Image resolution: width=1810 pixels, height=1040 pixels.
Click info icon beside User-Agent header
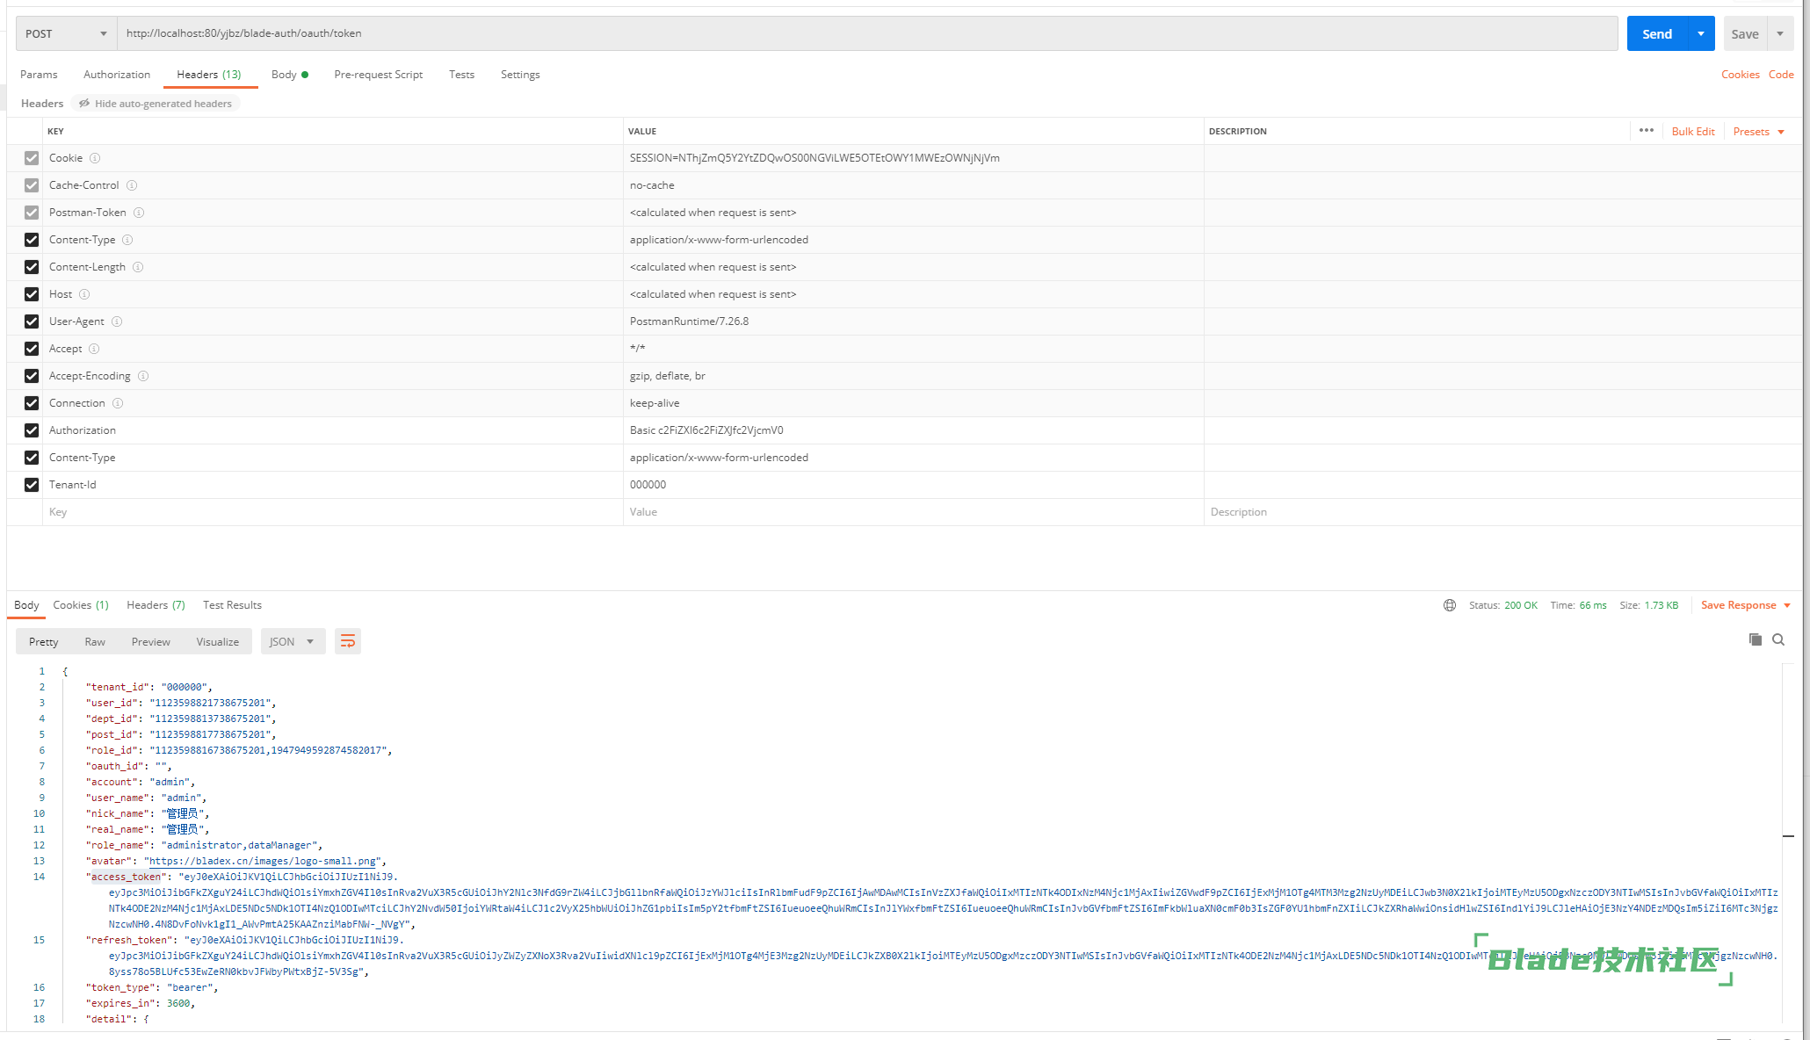point(117,321)
